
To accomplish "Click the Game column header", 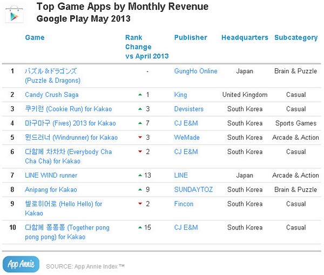I will coord(35,37).
